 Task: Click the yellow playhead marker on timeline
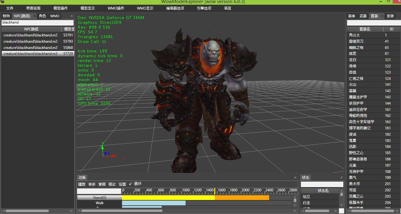[215, 191]
